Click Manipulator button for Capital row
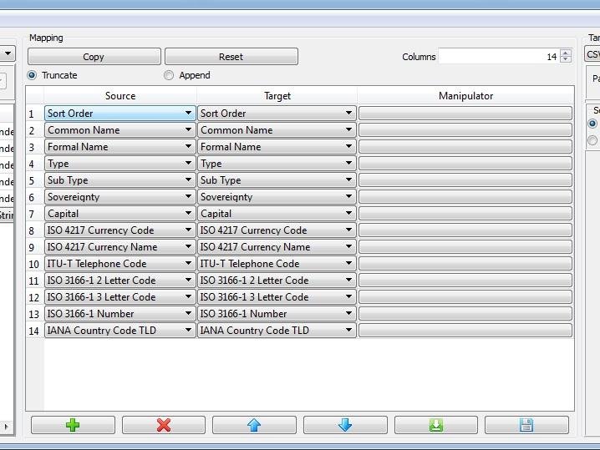Image resolution: width=600 pixels, height=450 pixels. (x=465, y=214)
